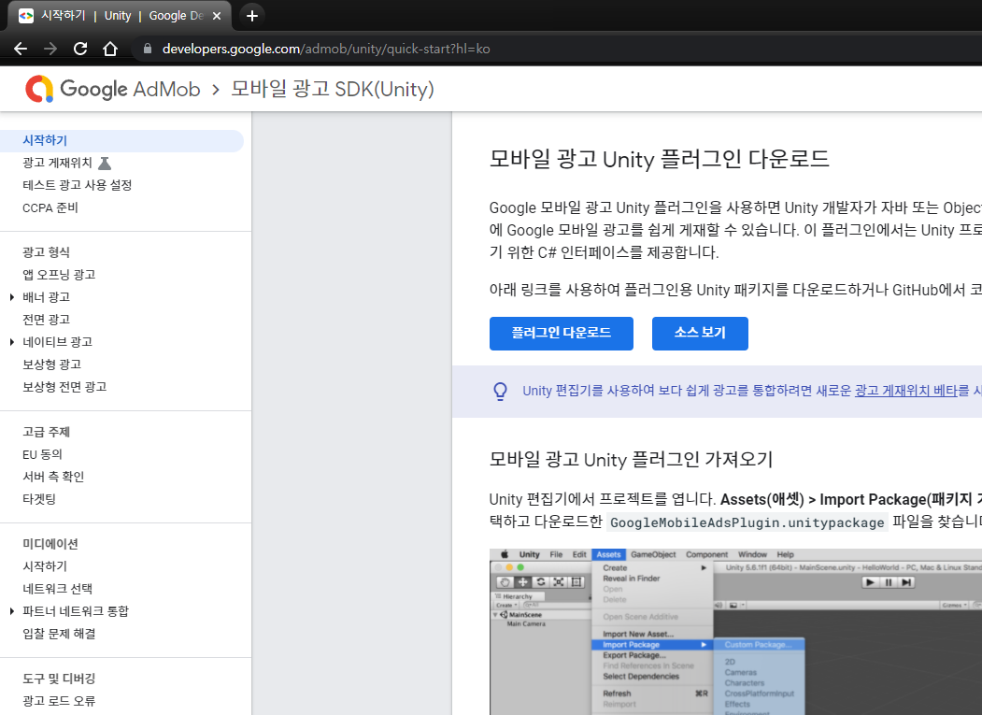Expand the 파트너 네트워크 통합 section

(x=12, y=611)
